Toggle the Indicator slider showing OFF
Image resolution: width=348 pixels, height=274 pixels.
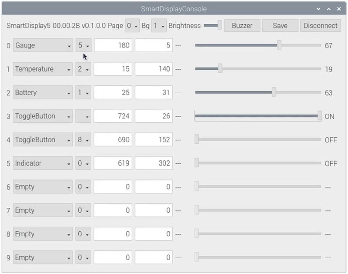[197, 163]
